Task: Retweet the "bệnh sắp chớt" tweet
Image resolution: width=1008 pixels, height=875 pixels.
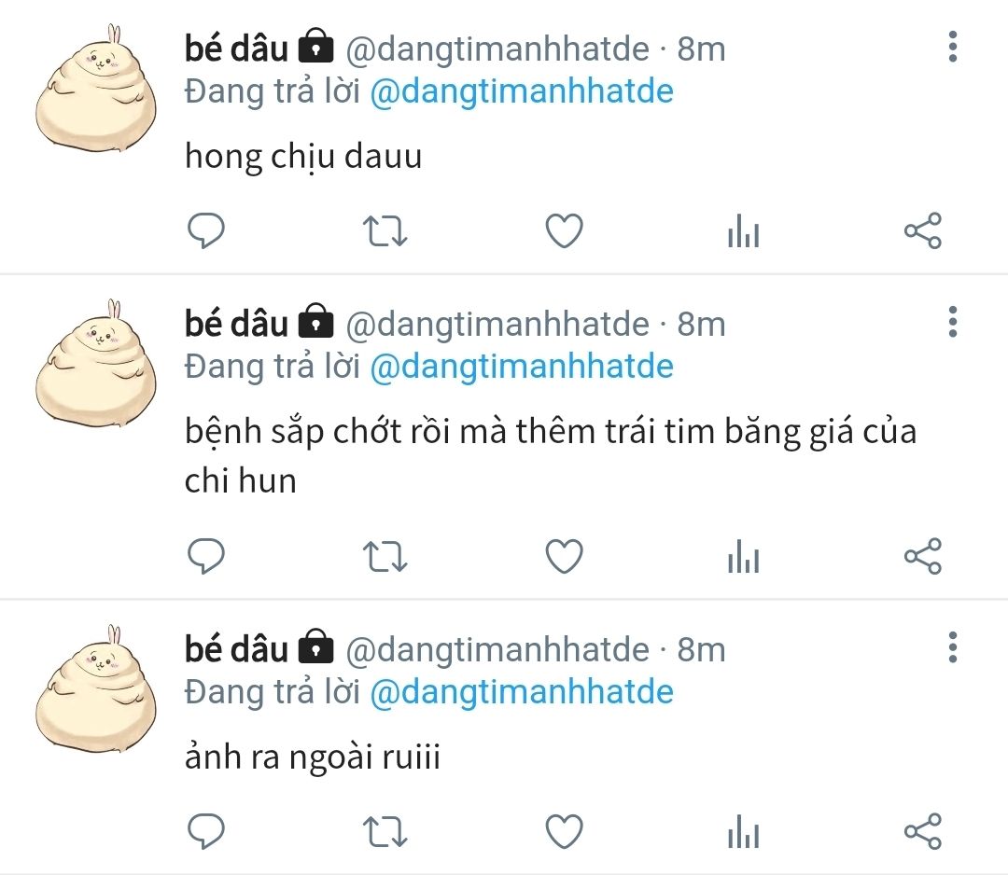Action: point(385,556)
